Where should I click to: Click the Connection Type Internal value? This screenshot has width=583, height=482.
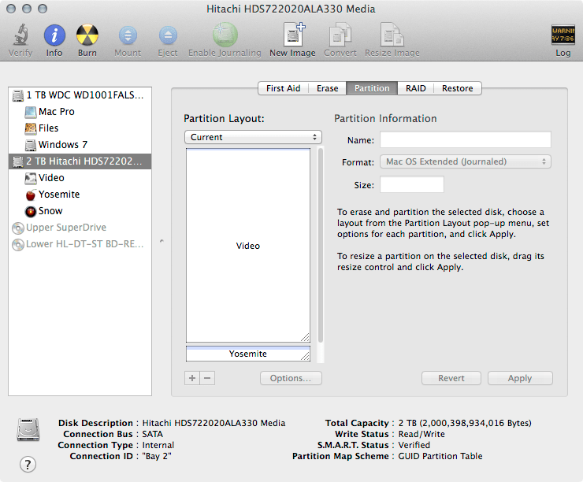[158, 445]
